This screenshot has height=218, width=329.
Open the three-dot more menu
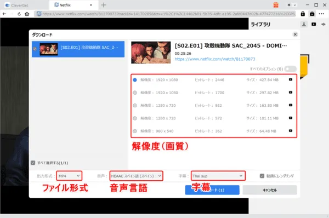[321, 14]
